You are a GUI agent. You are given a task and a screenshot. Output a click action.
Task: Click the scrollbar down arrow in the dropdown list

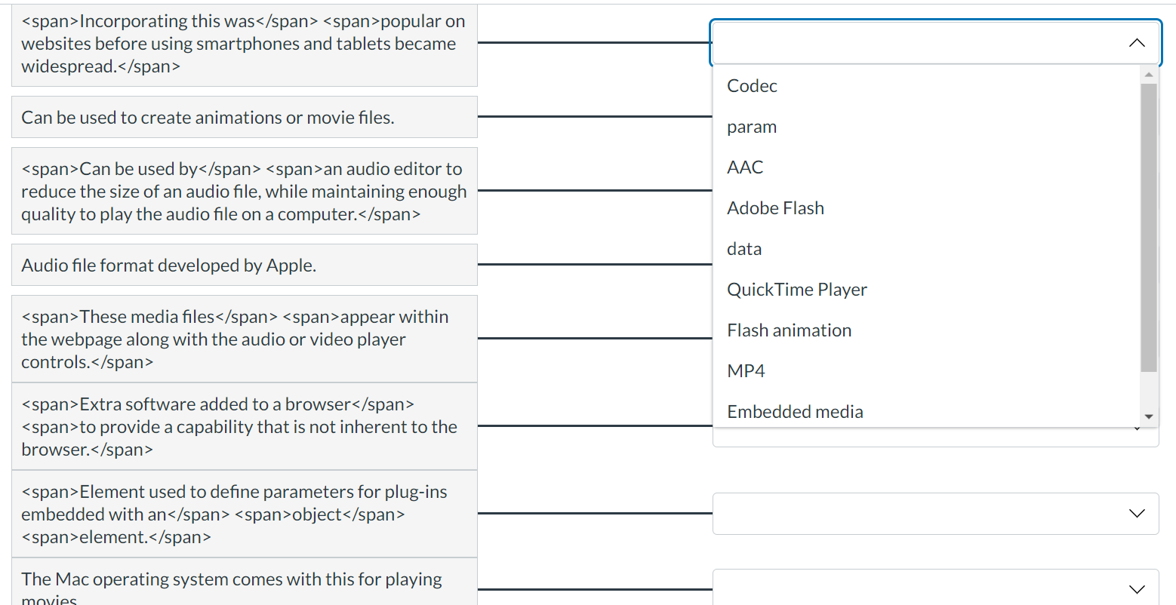coord(1149,416)
